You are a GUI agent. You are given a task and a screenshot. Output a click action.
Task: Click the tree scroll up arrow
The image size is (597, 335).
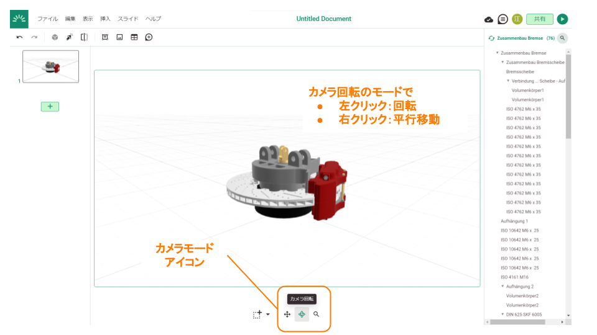coord(568,51)
